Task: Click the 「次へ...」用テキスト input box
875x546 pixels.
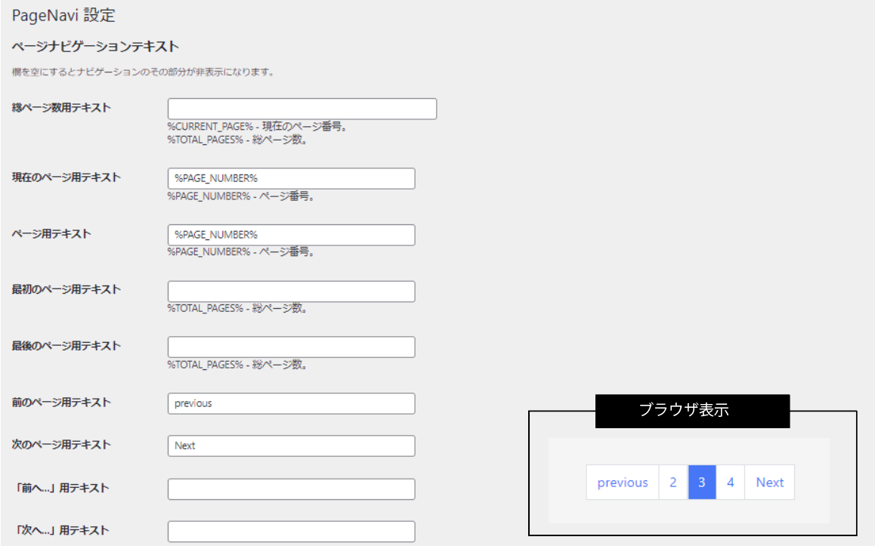Action: (x=291, y=532)
